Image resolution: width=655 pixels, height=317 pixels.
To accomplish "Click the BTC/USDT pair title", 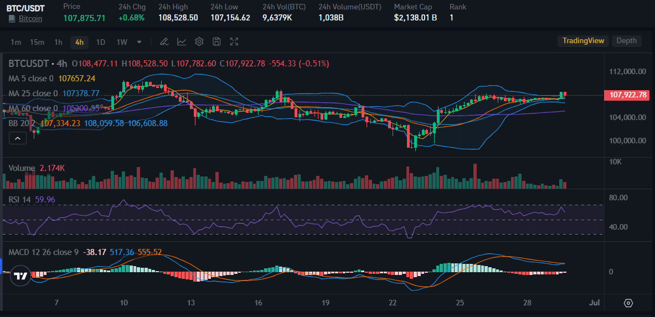I will [x=25, y=8].
